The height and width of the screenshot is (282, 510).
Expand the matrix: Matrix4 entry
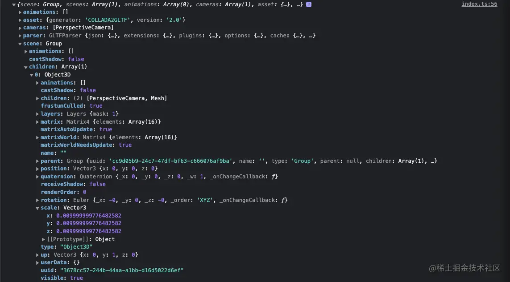point(37,122)
